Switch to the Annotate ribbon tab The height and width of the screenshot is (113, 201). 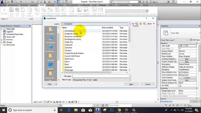[51, 5]
